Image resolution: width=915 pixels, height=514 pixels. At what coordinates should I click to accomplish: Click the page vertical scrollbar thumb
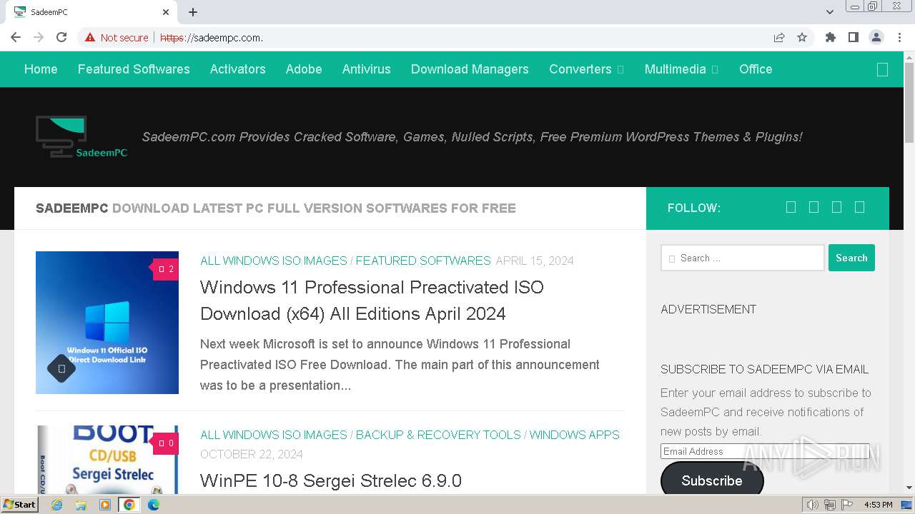909,103
